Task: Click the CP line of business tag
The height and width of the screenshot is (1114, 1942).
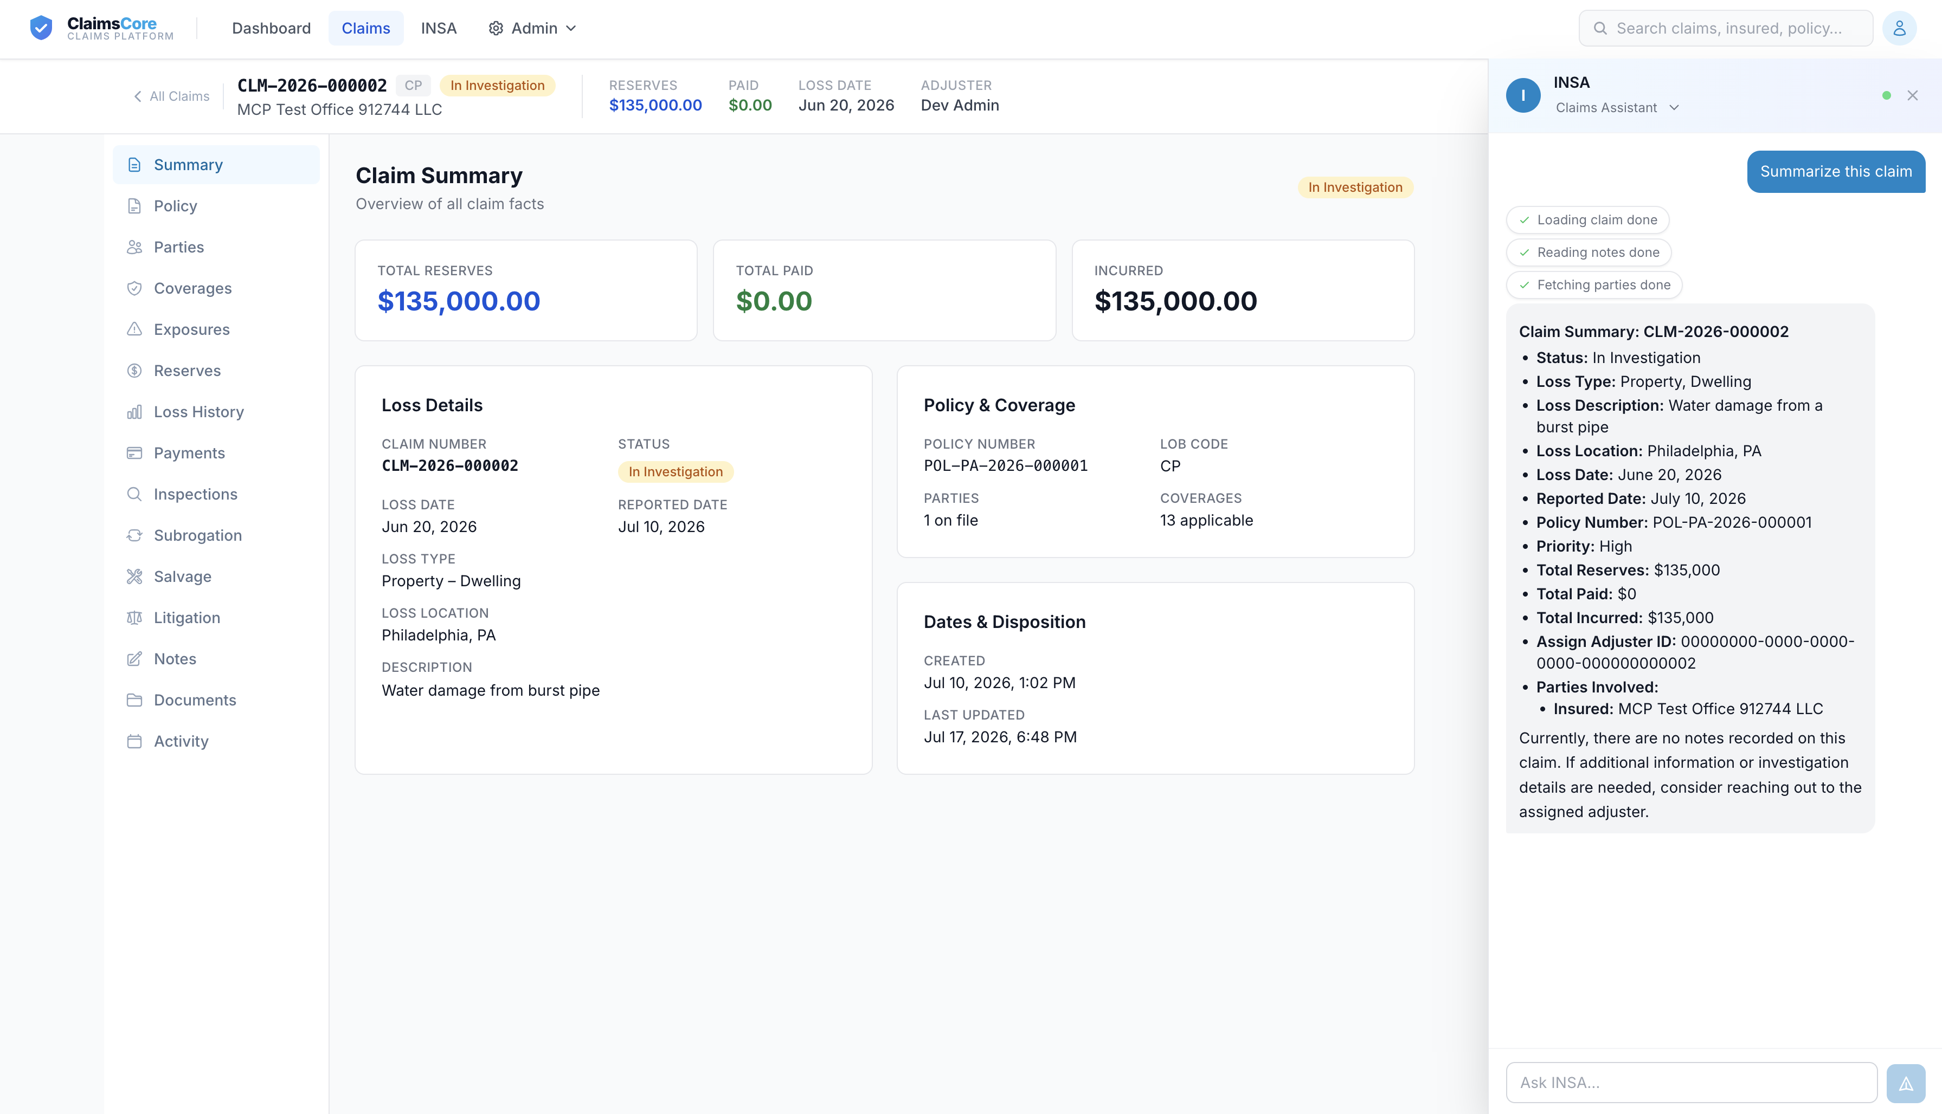Action: pyautogui.click(x=413, y=86)
